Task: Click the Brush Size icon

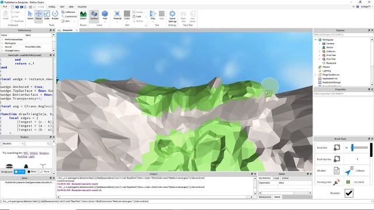Action: point(337,148)
